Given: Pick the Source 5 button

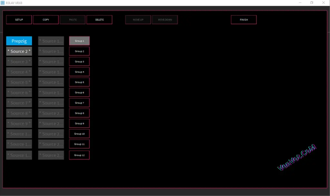Looking at the screenshot, I should 19,82.
